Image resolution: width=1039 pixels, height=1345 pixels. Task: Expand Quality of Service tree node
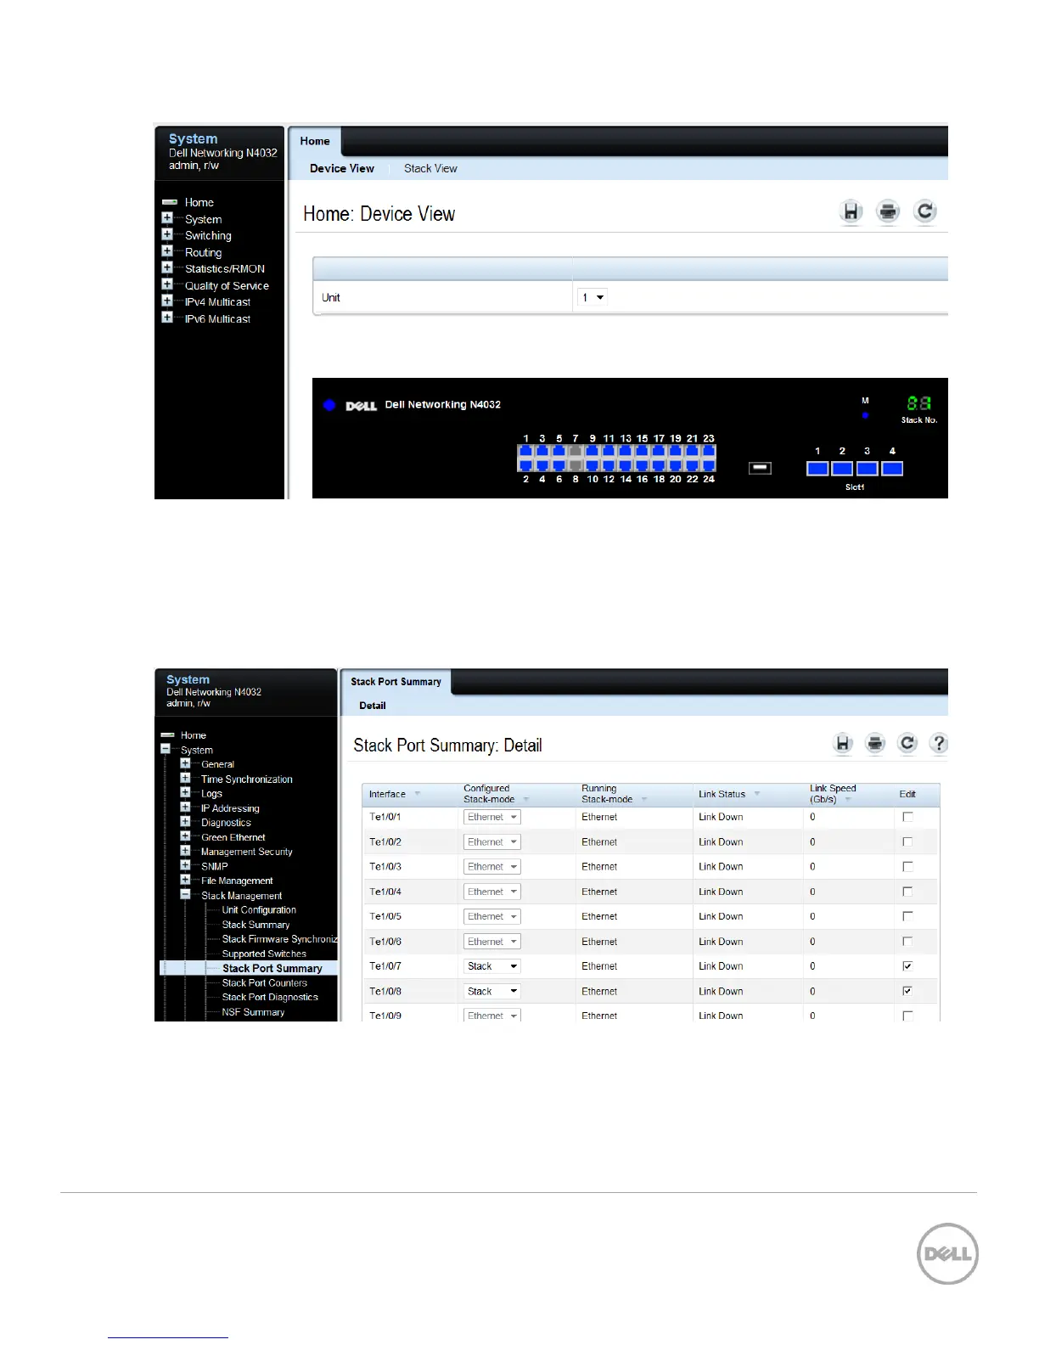click(x=167, y=284)
